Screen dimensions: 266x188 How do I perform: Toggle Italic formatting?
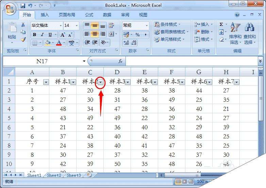coord(42,35)
